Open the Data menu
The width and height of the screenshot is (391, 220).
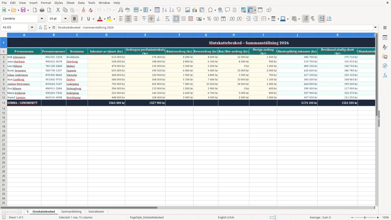point(81,3)
